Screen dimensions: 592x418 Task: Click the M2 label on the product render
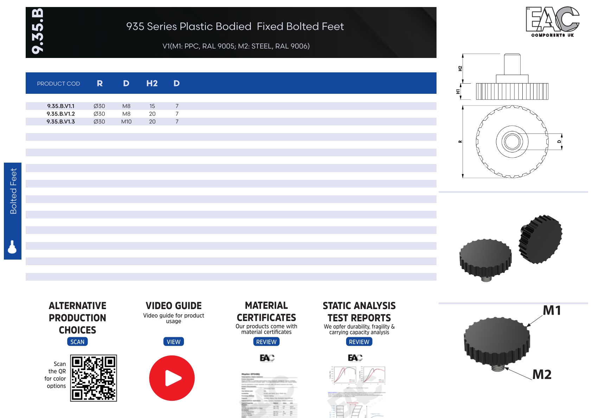542,374
